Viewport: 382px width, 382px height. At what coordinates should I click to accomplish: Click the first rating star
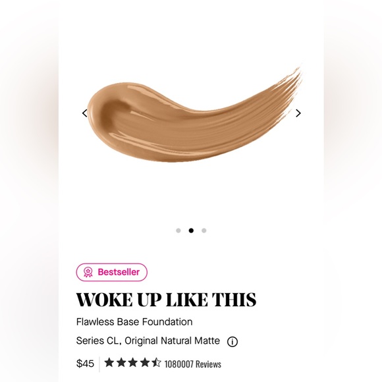coord(109,362)
